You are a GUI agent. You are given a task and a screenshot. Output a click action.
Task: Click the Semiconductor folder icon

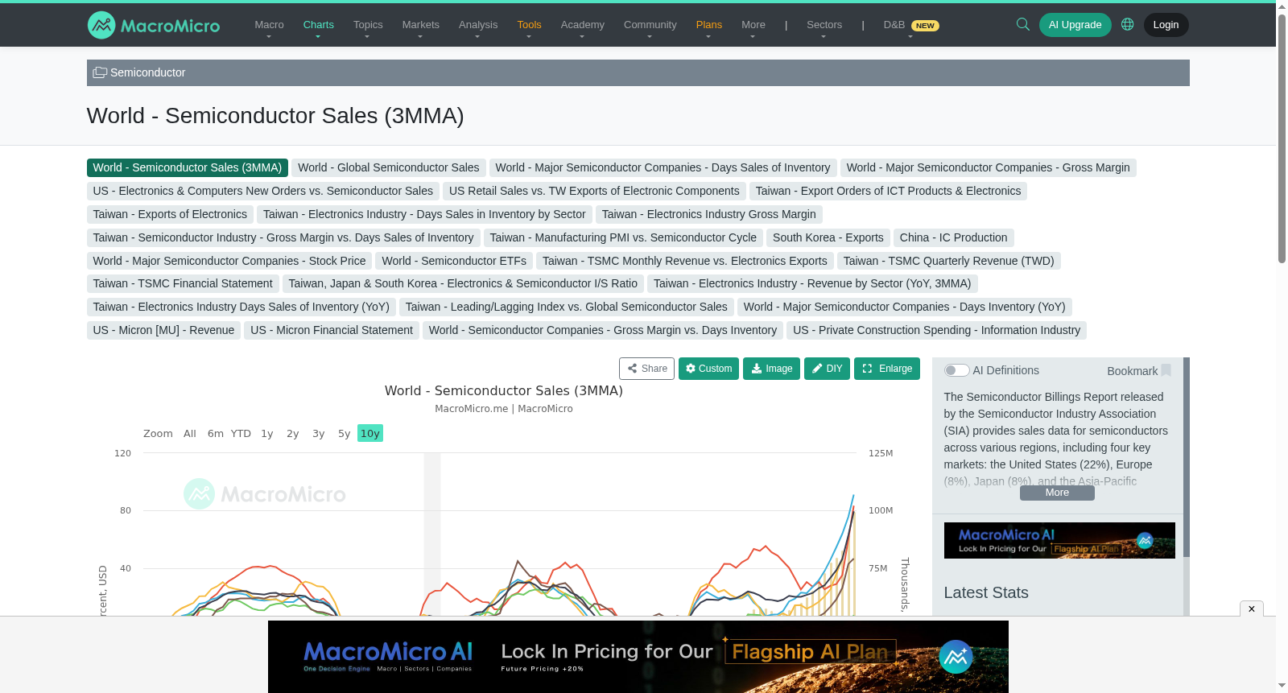100,72
